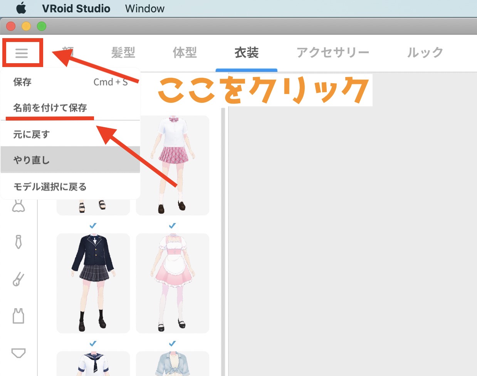Select the one-piece dress clothing category
This screenshot has height=376, width=477.
coord(18,205)
